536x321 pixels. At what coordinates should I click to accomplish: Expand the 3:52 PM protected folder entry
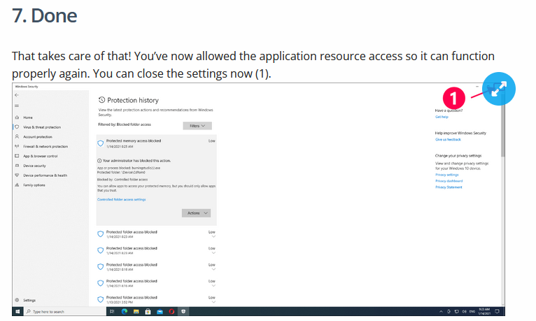212,301
